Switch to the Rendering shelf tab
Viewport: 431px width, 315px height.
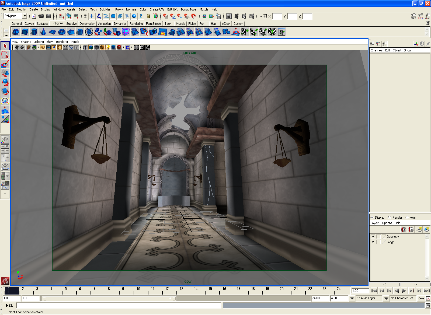[x=136, y=24]
